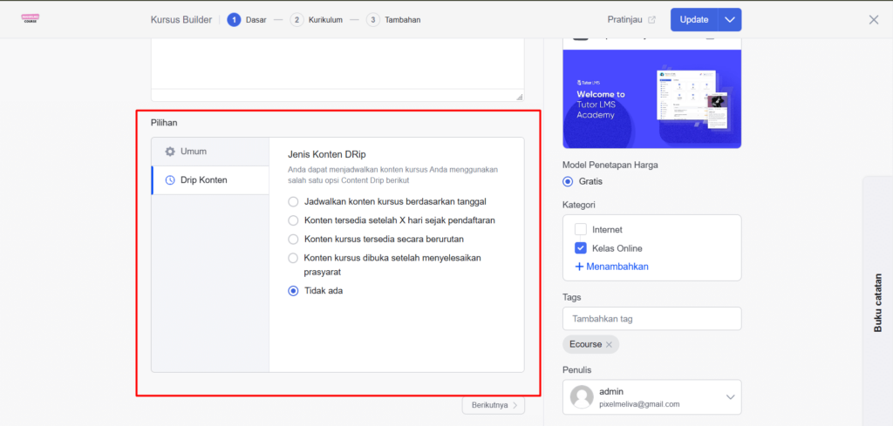Select 'Jadwalkan konten kursus berdasarkan tanggal' option

(294, 201)
